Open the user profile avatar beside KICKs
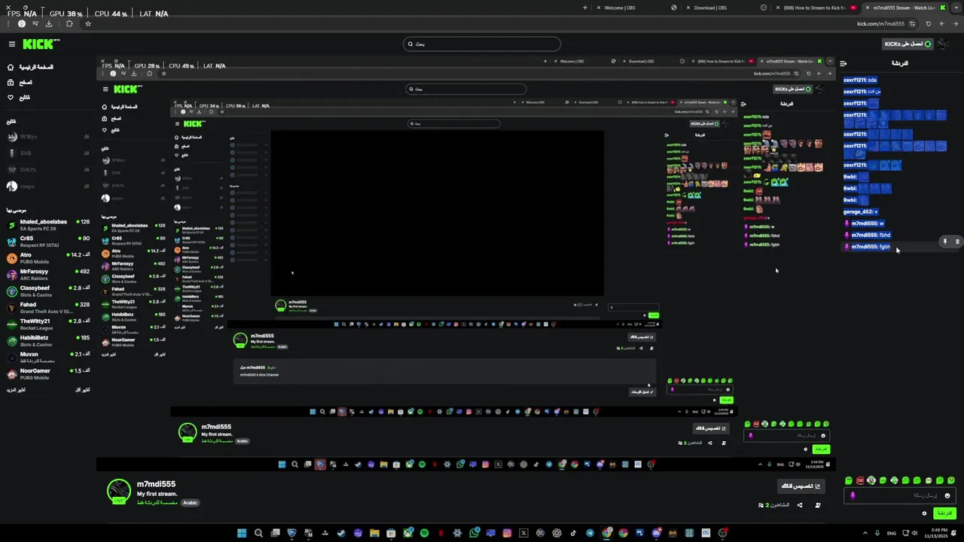Screen dimensions: 964x542 click(943, 44)
